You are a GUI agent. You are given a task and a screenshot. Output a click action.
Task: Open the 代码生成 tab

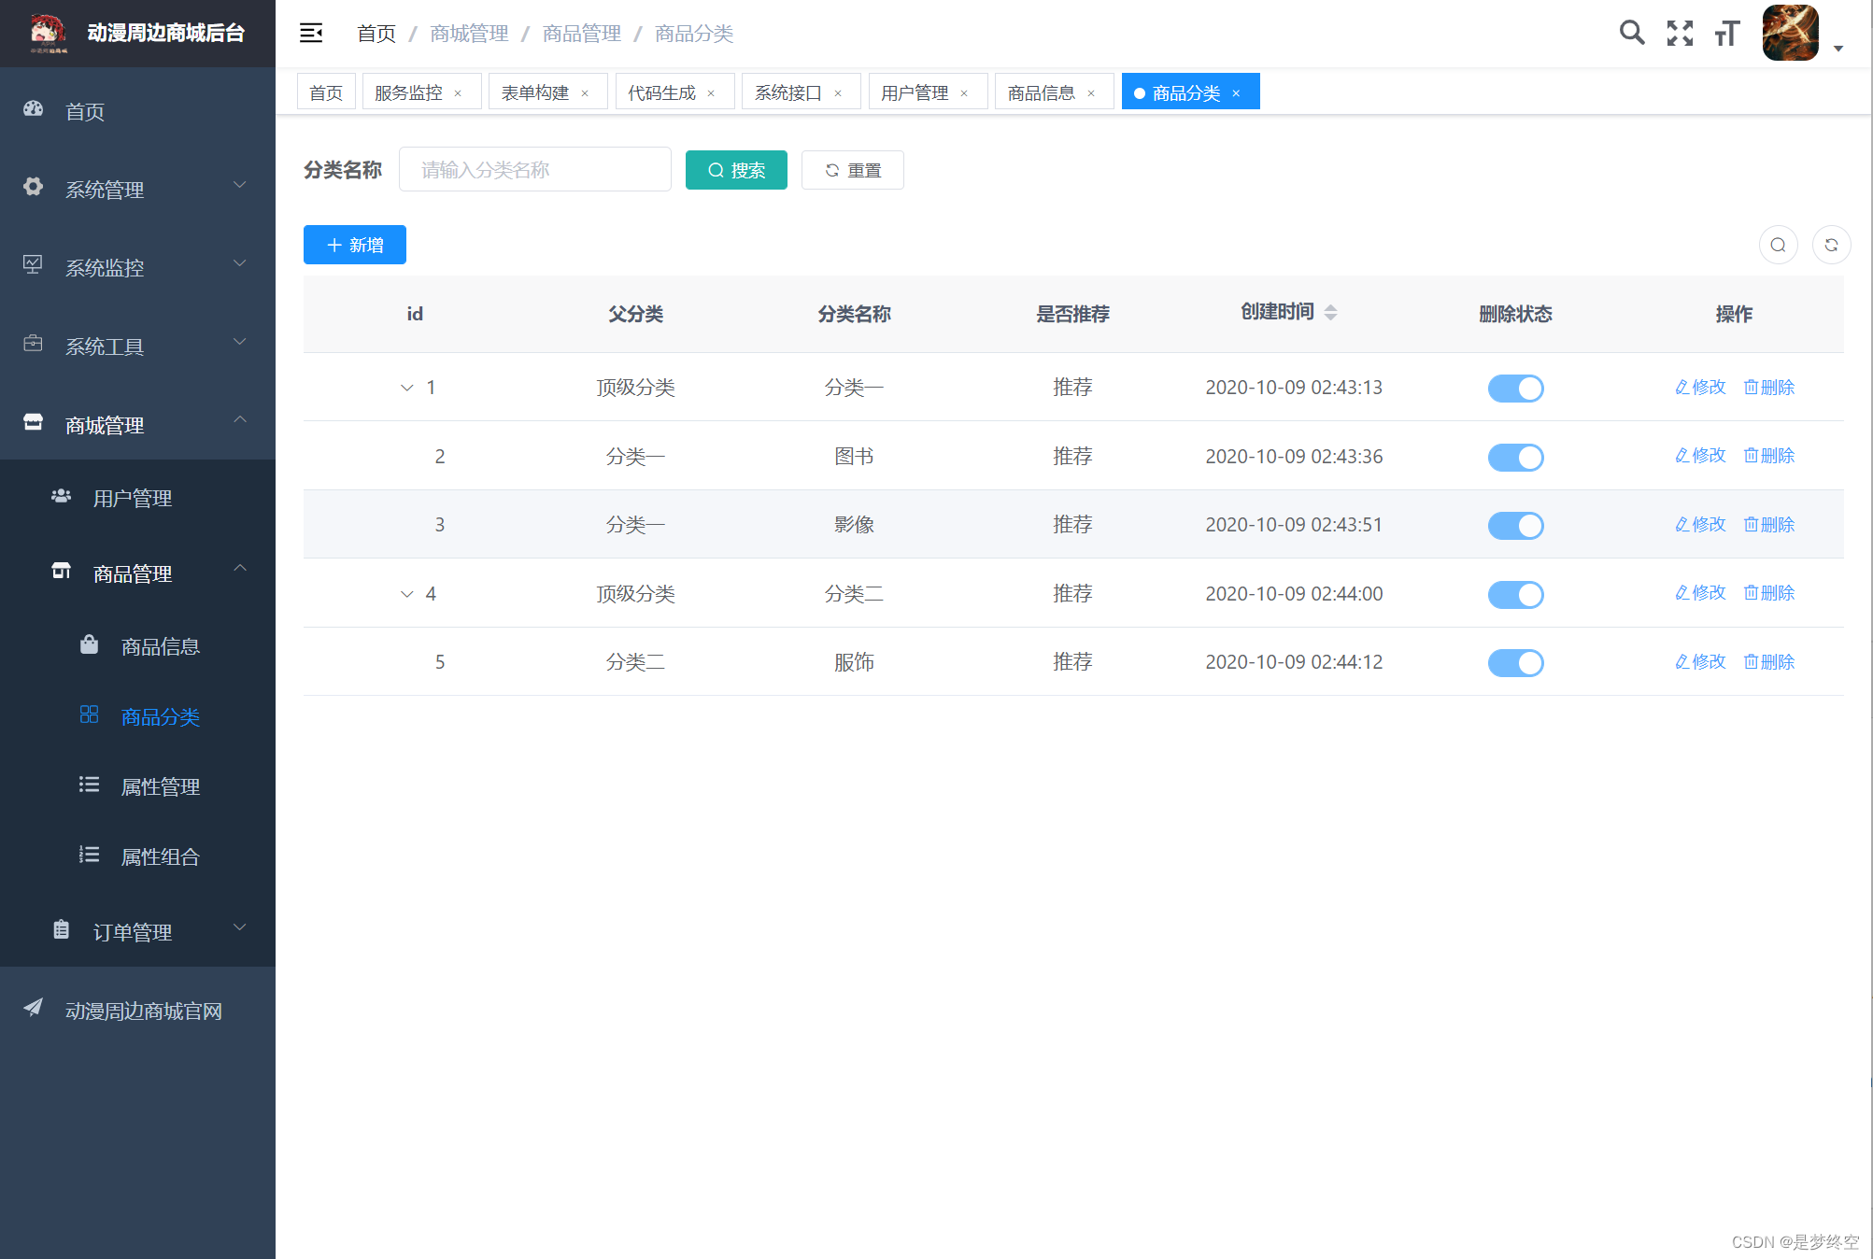663,92
